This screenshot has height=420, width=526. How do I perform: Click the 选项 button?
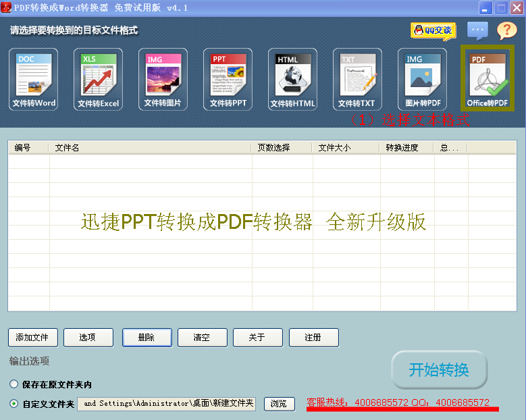88,338
